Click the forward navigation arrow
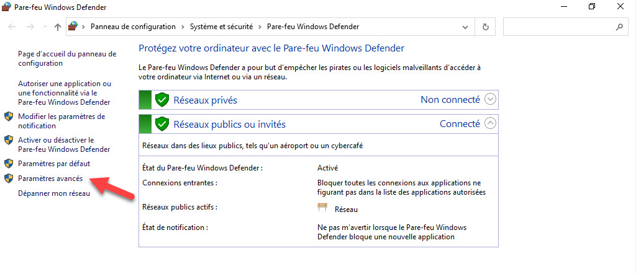The height and width of the screenshot is (274, 636). click(x=30, y=27)
